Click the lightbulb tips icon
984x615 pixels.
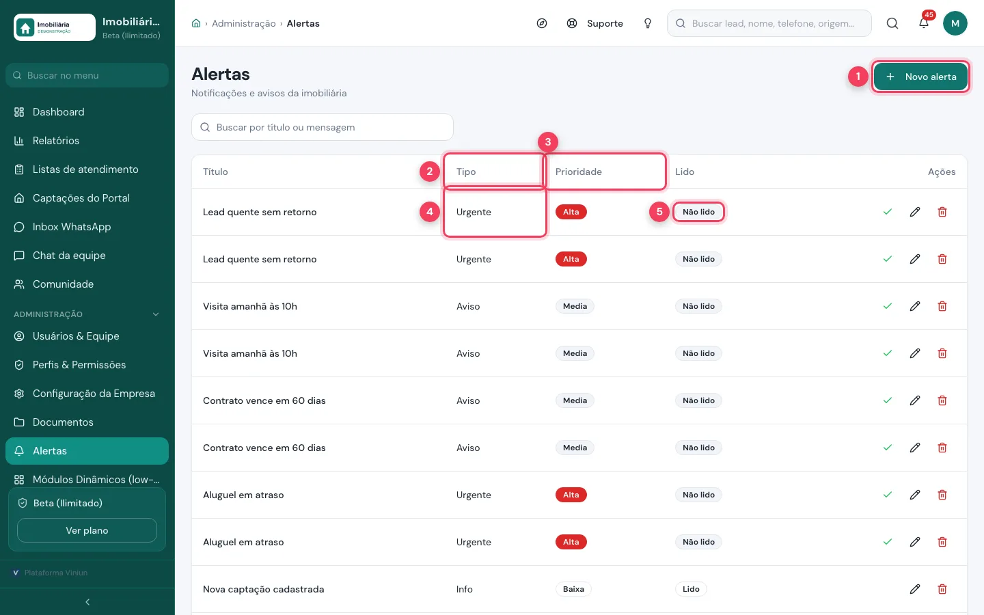pos(648,23)
